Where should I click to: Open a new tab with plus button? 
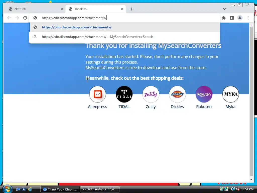tap(131, 9)
